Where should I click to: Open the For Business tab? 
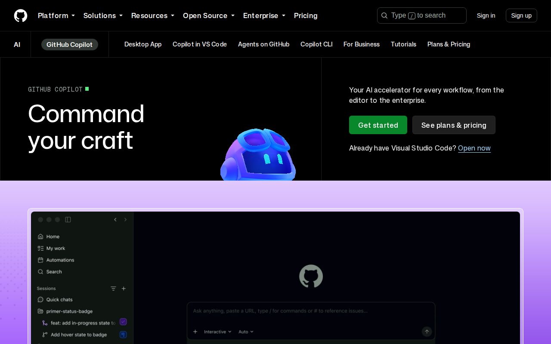click(x=362, y=44)
